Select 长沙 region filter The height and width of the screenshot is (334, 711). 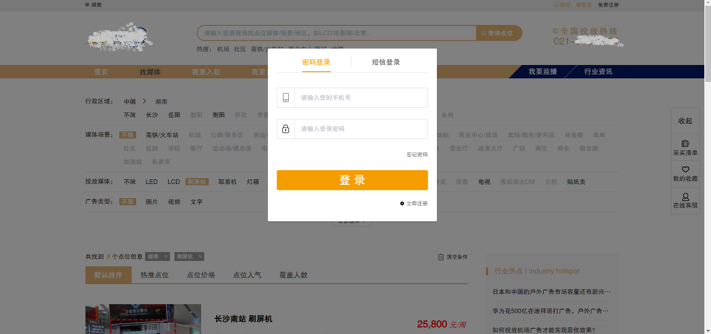pos(152,115)
